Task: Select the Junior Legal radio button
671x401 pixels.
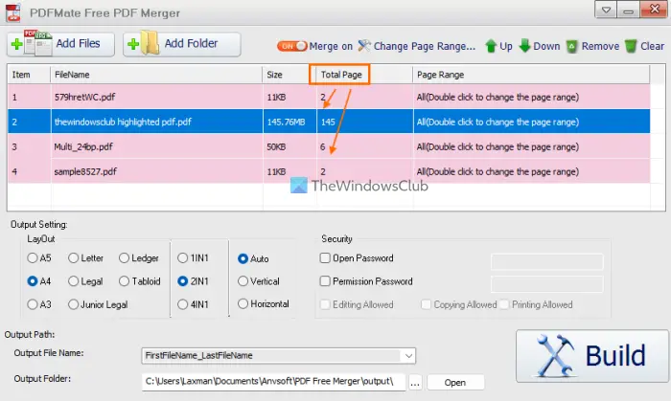Action: click(x=74, y=304)
